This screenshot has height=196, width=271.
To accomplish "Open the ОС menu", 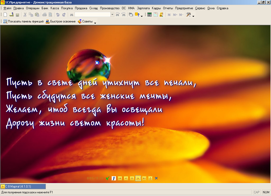I will pyautogui.click(x=124, y=8).
